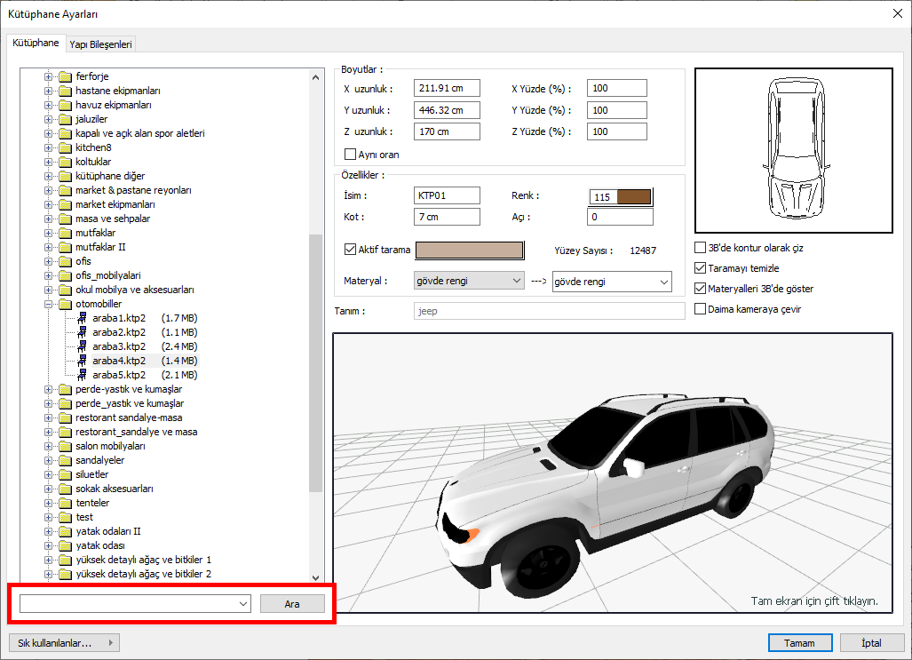The height and width of the screenshot is (660, 912).
Task: Click the araba5.ktp2 file icon
Action: point(83,375)
